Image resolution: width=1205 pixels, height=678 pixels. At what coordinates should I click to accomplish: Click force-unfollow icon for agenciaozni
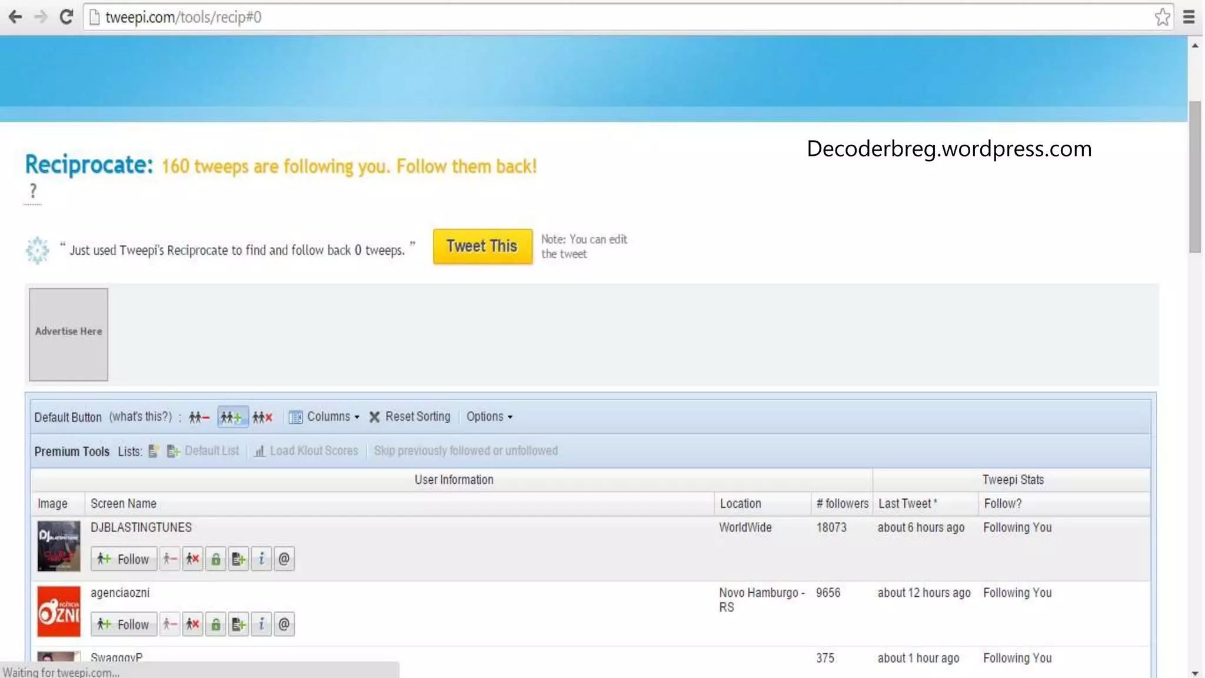click(192, 624)
